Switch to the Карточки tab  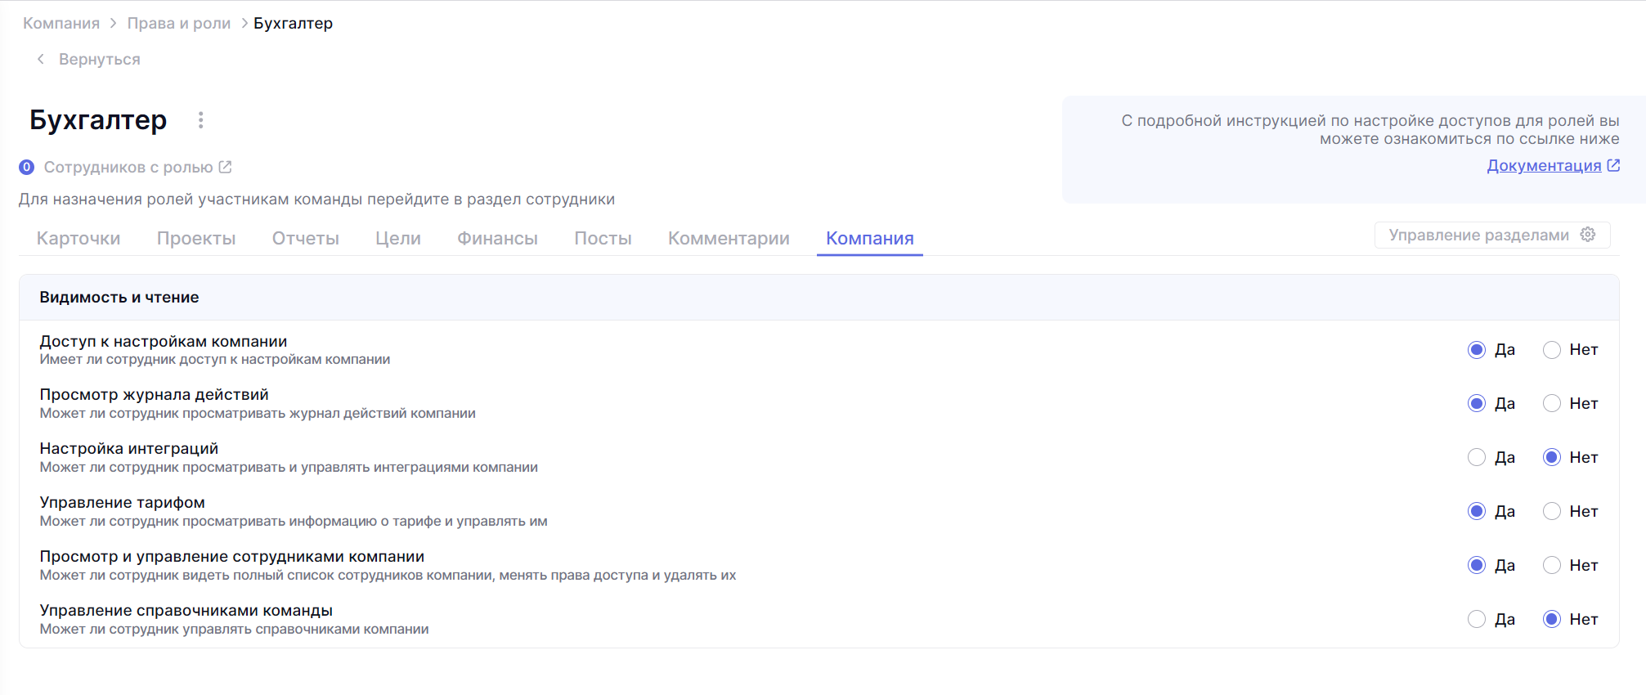[78, 238]
